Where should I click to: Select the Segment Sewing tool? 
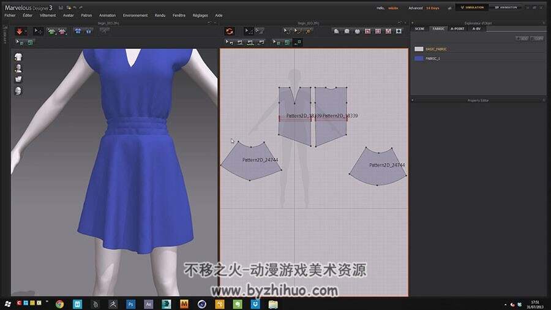click(x=240, y=42)
